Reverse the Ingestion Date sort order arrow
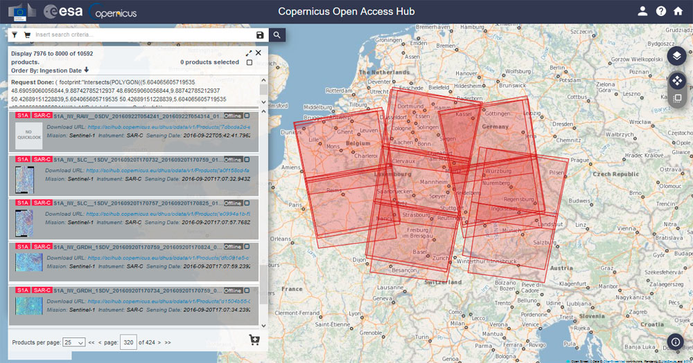Screen dimensions: 693x363 (x=86, y=70)
